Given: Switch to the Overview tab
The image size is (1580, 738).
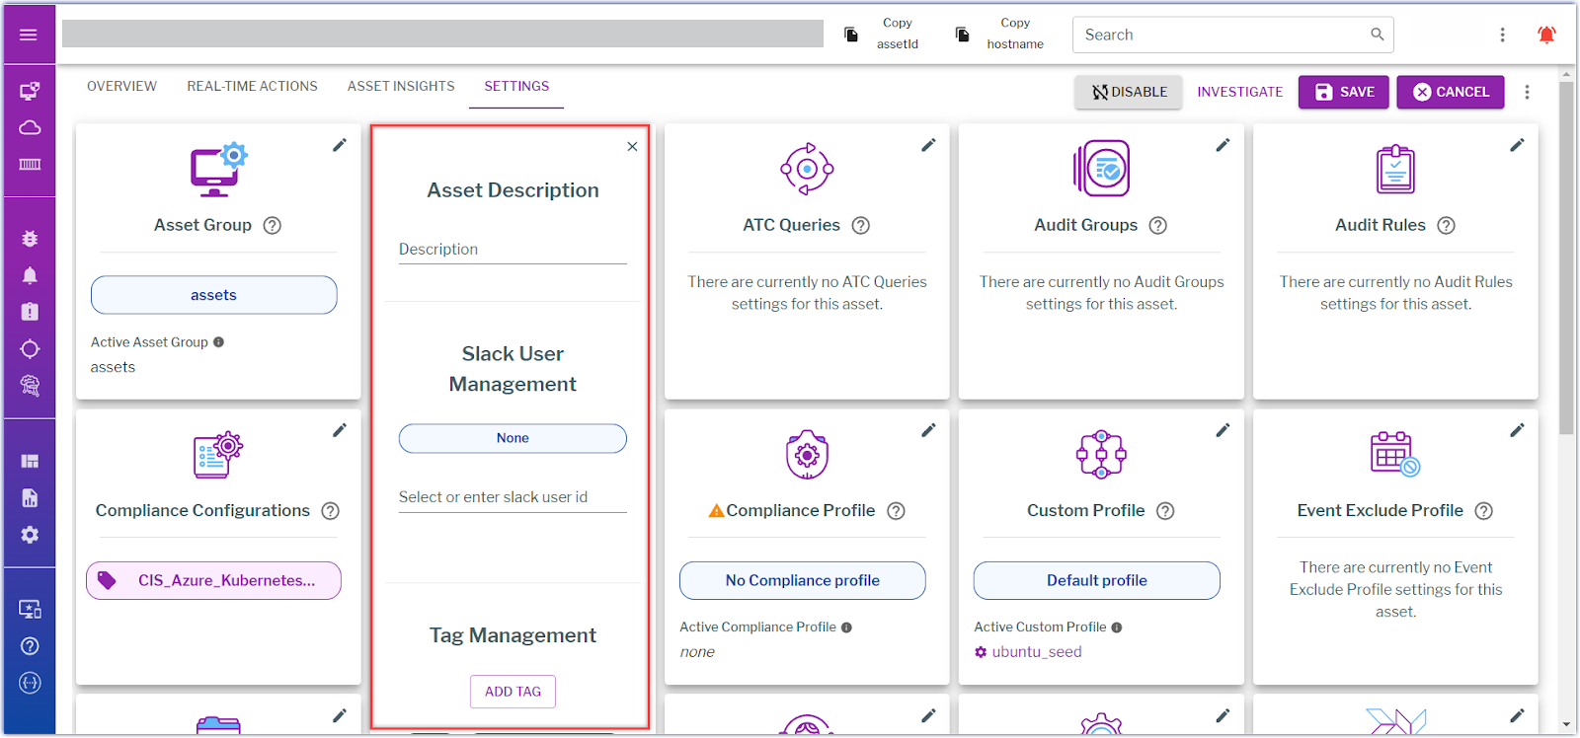Looking at the screenshot, I should [121, 86].
